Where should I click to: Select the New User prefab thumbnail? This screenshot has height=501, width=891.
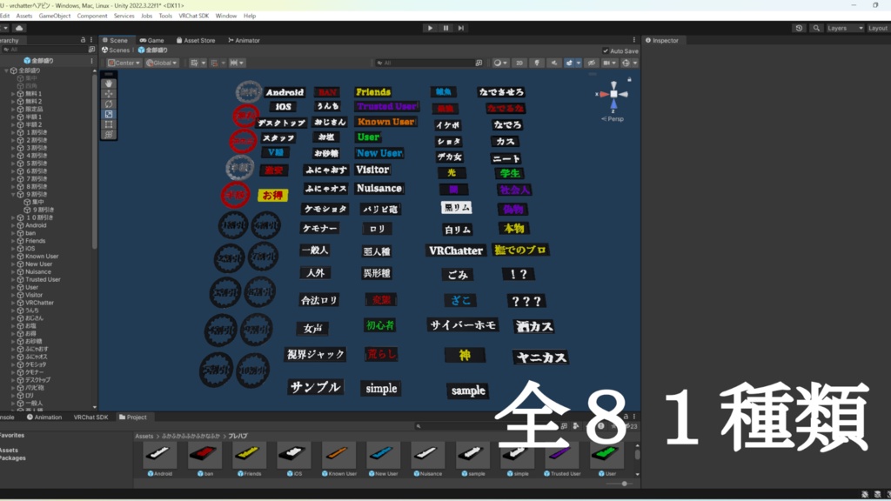pyautogui.click(x=383, y=454)
